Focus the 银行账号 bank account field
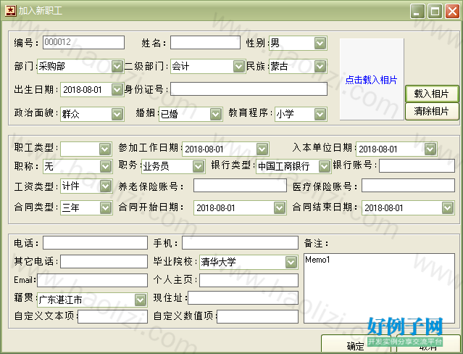This screenshot has height=354, width=463. pyautogui.click(x=417, y=165)
